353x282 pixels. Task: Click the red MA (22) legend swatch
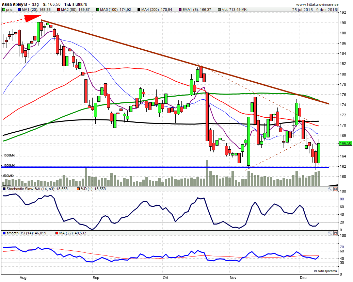pos(57,233)
